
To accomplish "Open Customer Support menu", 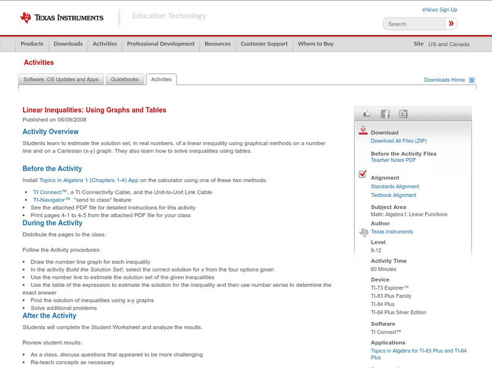I will (x=264, y=44).
